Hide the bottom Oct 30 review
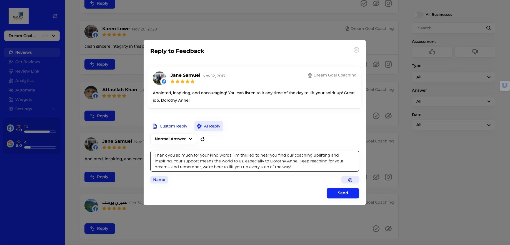 point(388,229)
